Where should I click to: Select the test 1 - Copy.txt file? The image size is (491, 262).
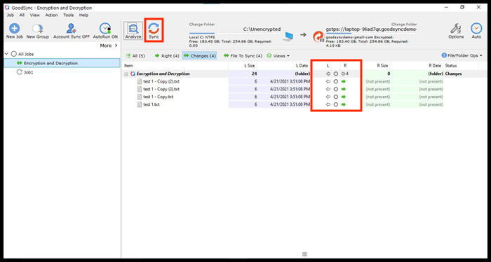(x=158, y=97)
